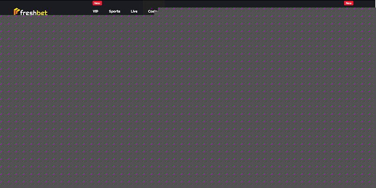Go to the Sports section
Screen dimensions: 376x188
coord(115,11)
